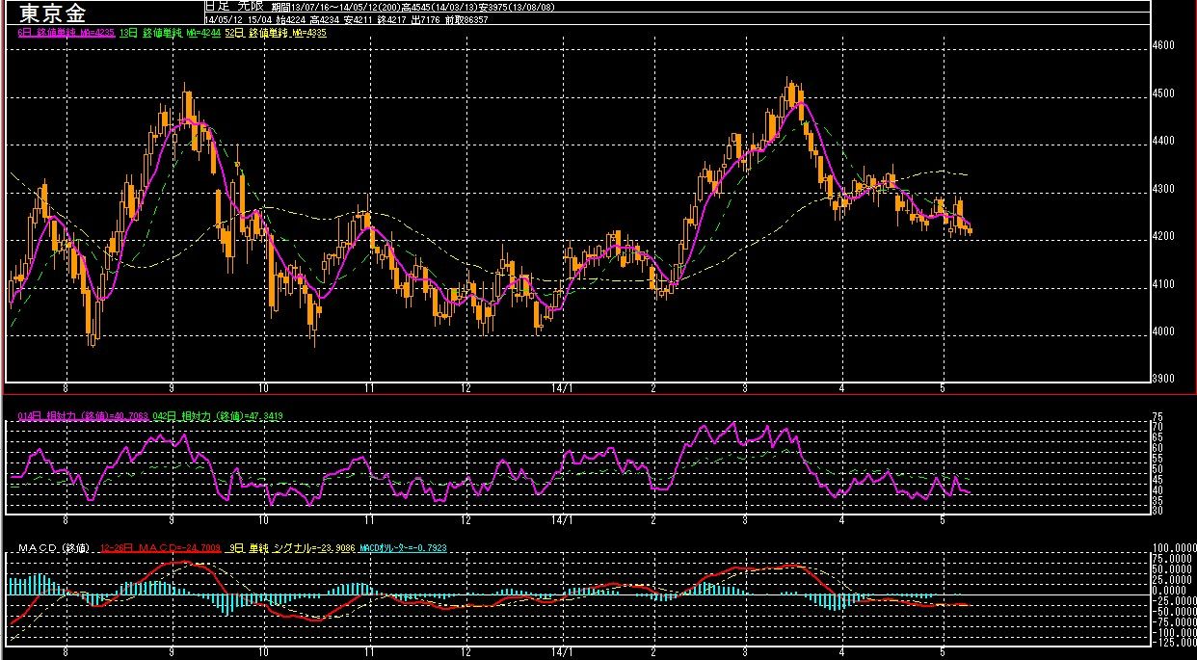The width and height of the screenshot is (1197, 660).
Task: Select the 52日 終値単純 MA=4335 legend
Action: tap(276, 33)
